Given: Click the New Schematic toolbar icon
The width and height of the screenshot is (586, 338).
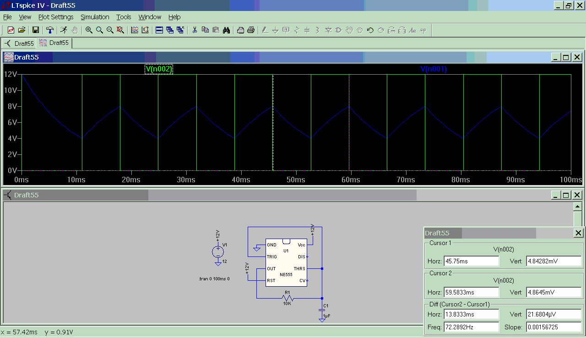Looking at the screenshot, I should (11, 30).
